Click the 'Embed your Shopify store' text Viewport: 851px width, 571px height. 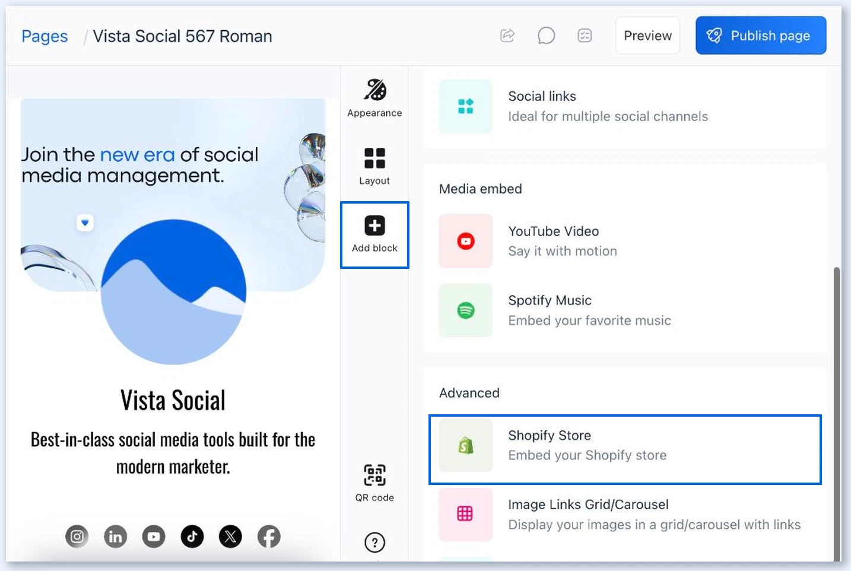(587, 455)
